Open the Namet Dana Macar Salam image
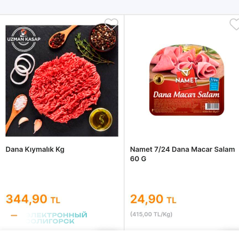Screen dimensions: 239x231 coord(187,80)
